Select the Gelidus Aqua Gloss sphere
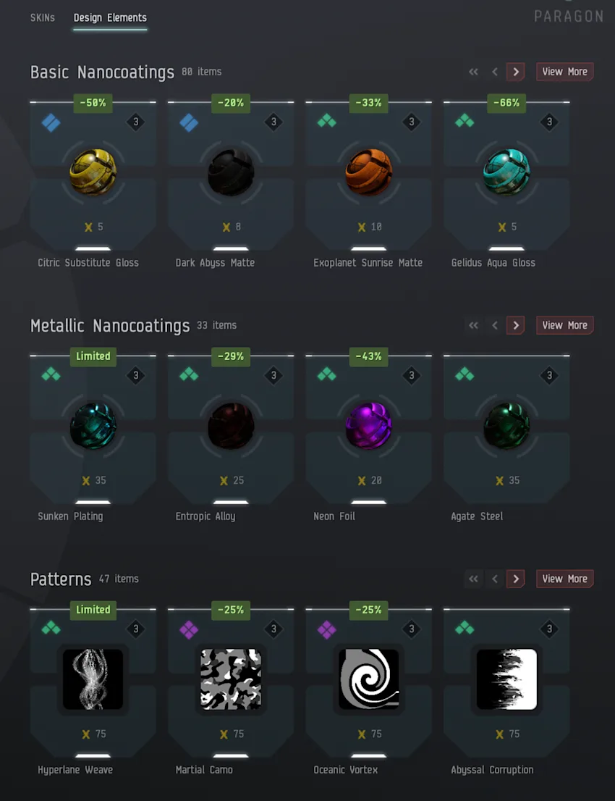 [x=506, y=172]
